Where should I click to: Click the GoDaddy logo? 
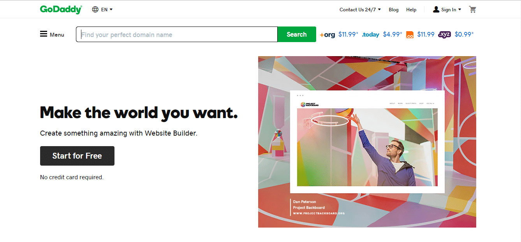coord(61,9)
